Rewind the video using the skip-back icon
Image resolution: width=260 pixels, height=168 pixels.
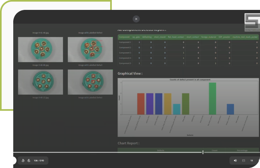23,160
